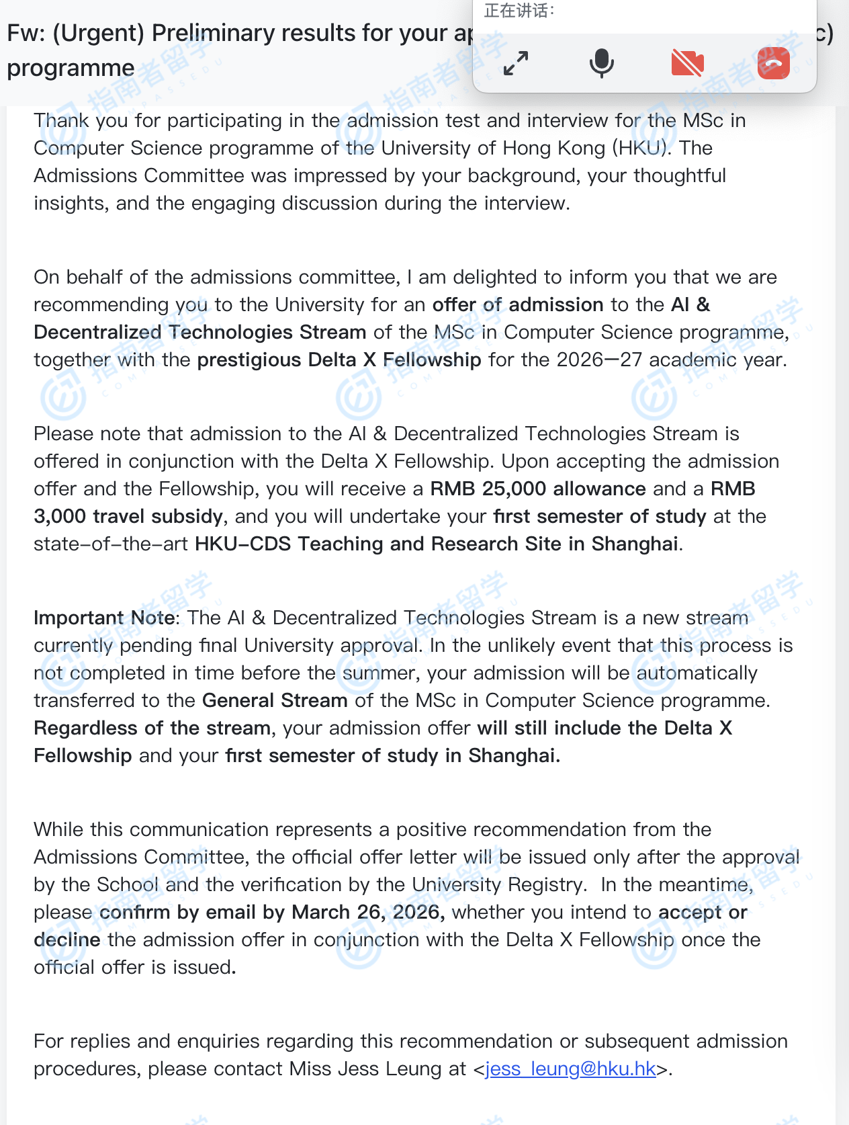
Task: Open the jess_leung@hku.hk email link
Action: (x=570, y=1069)
